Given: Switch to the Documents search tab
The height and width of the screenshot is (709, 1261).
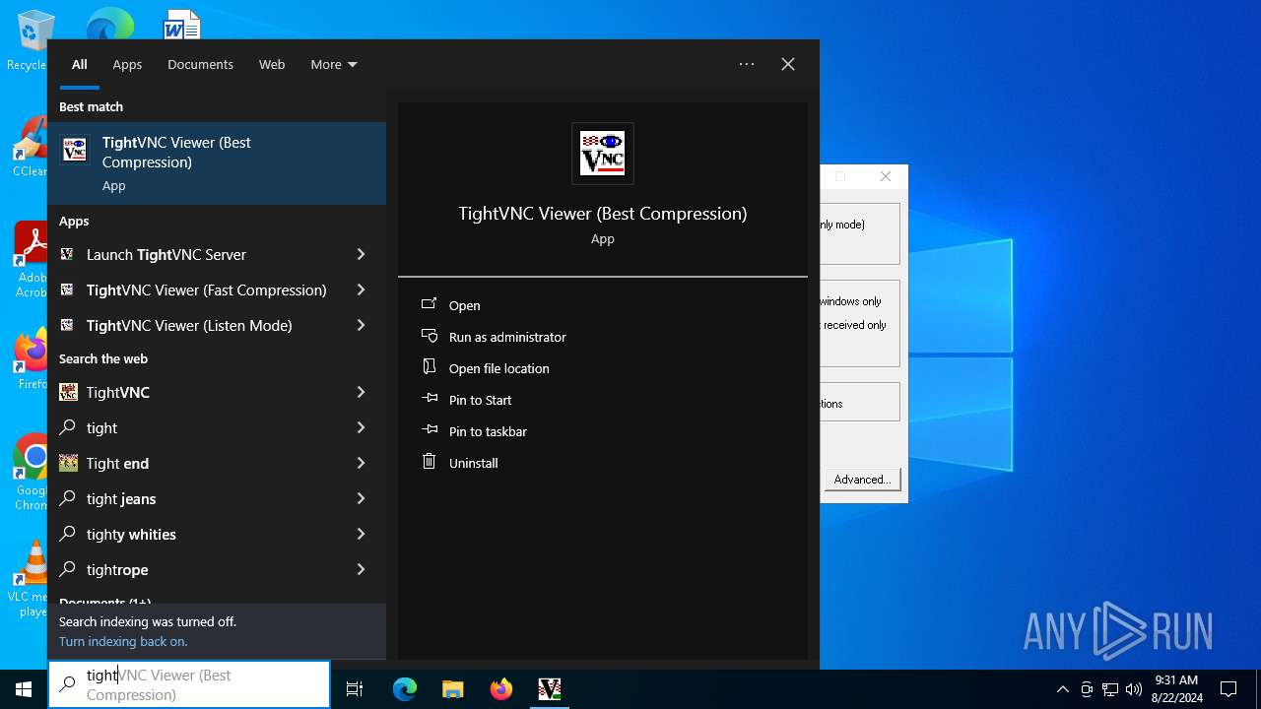Looking at the screenshot, I should coord(200,64).
